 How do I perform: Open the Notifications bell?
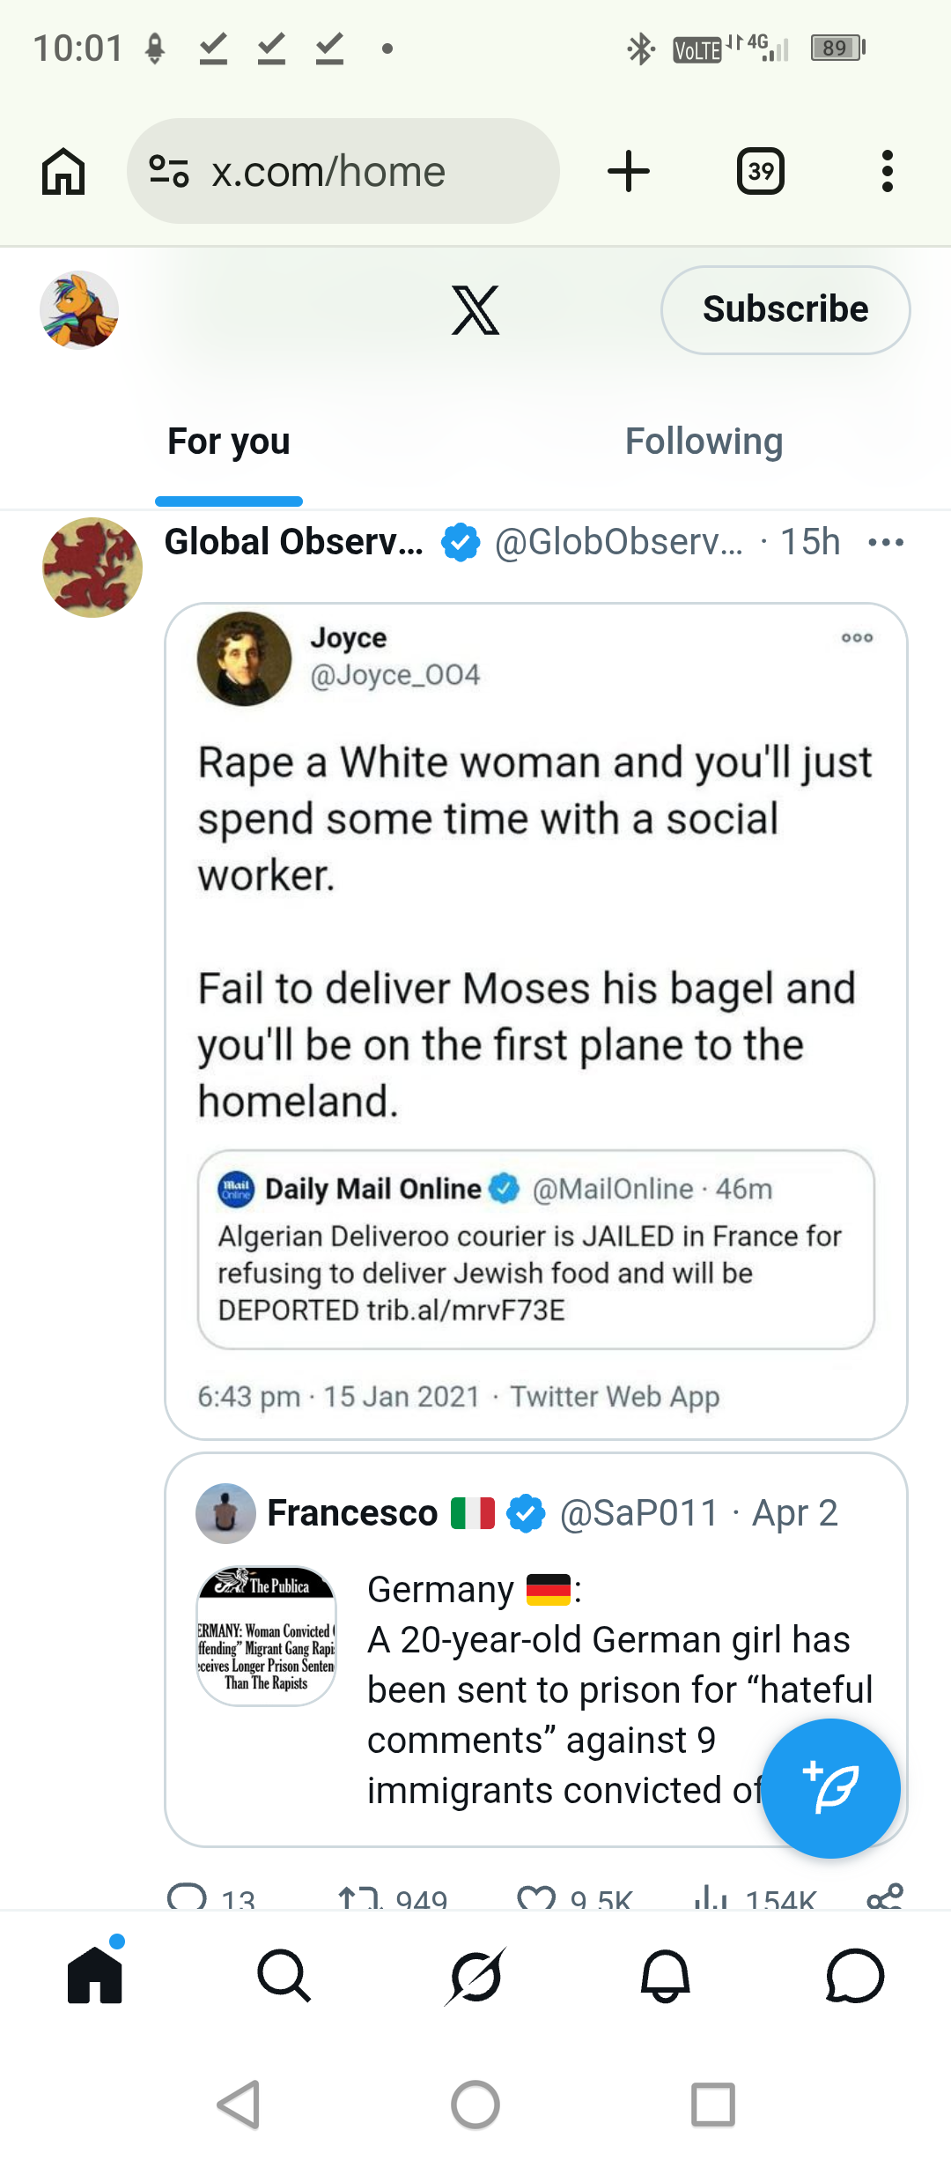pos(665,1976)
